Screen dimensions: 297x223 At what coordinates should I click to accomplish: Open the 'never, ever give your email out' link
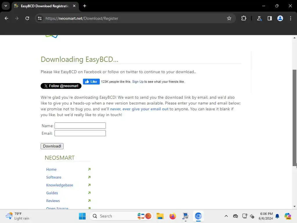tap(139, 109)
